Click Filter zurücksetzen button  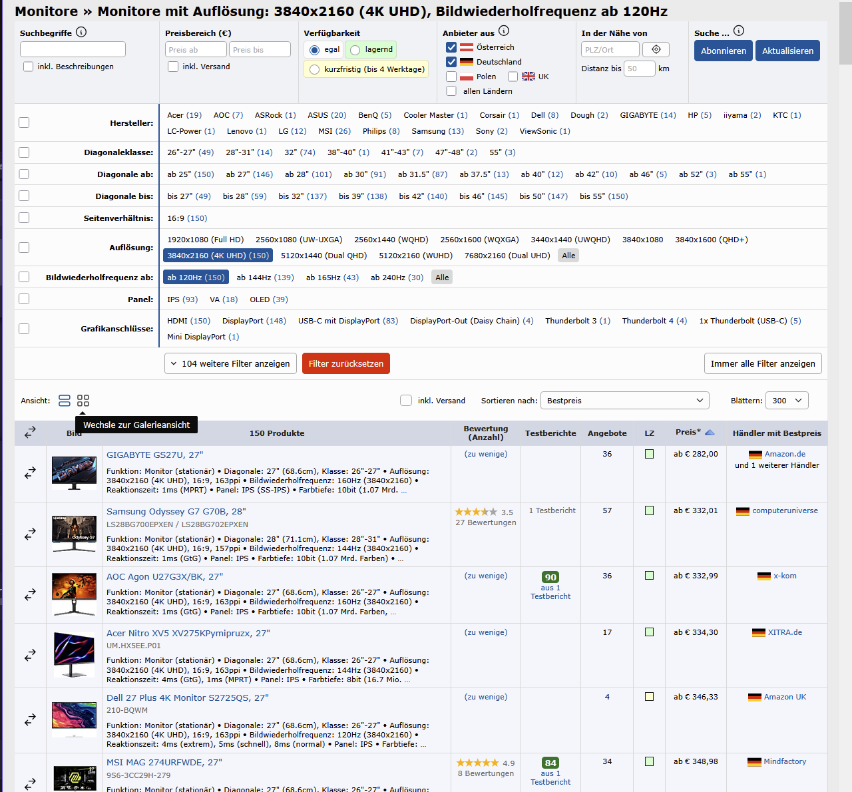click(x=346, y=363)
